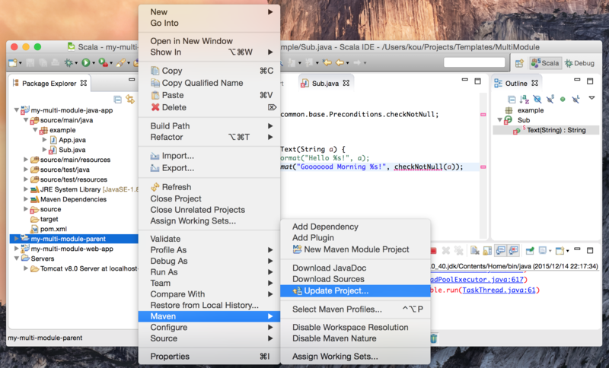Screen dimensions: 609x368
Task: Choose Download Sources in Maven submenu
Action: pyautogui.click(x=355, y=279)
